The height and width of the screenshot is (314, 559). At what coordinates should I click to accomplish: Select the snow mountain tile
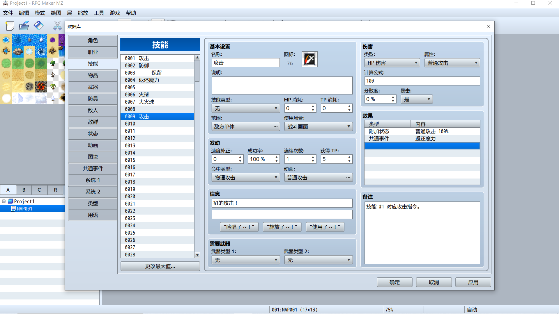pyautogui.click(x=18, y=98)
